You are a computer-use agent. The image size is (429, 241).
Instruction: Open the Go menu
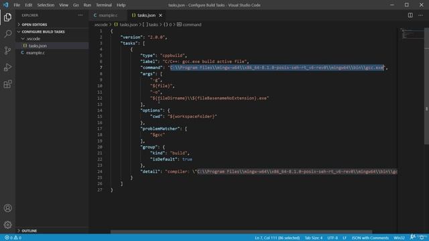click(x=76, y=5)
